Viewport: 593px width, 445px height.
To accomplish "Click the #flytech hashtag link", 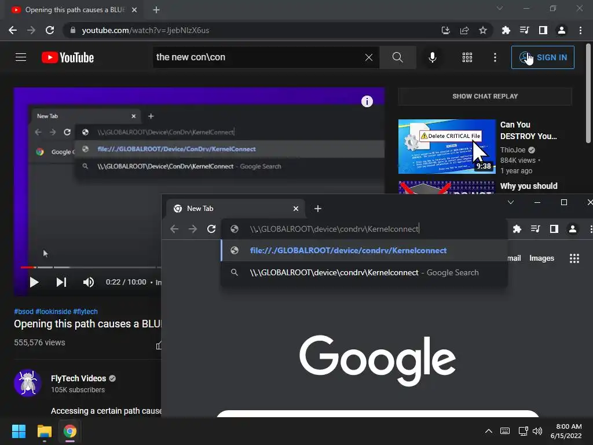I will pyautogui.click(x=85, y=311).
